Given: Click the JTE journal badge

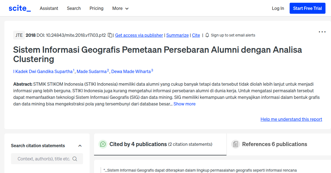Looking at the screenshot, I should point(19,35).
